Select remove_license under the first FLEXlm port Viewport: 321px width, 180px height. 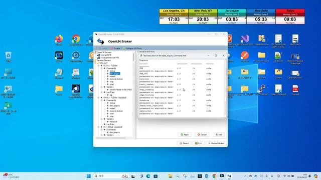(116, 79)
